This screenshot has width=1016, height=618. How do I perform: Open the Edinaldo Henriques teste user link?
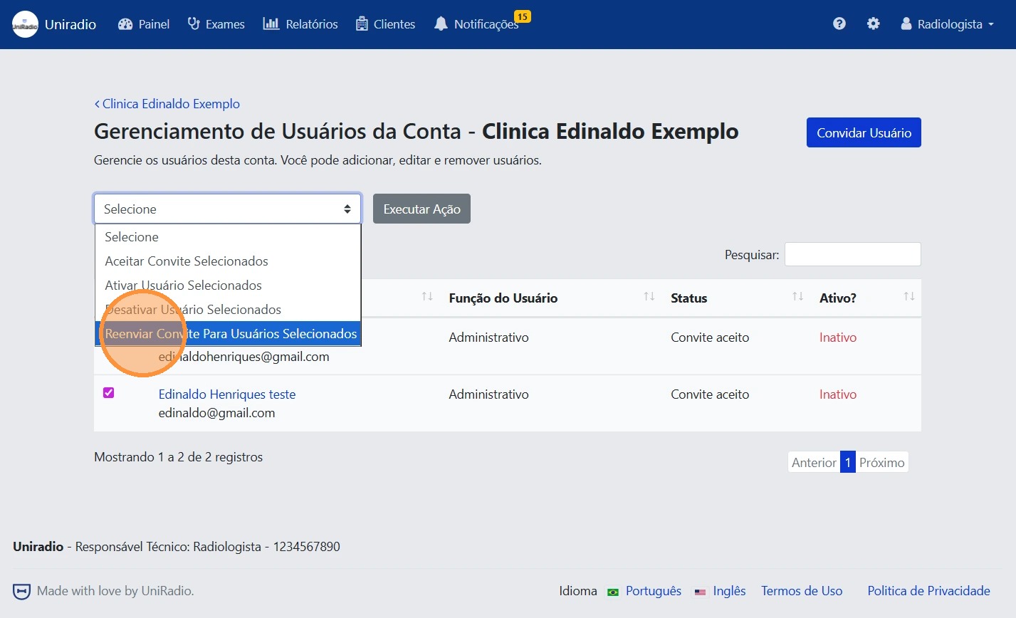click(226, 394)
